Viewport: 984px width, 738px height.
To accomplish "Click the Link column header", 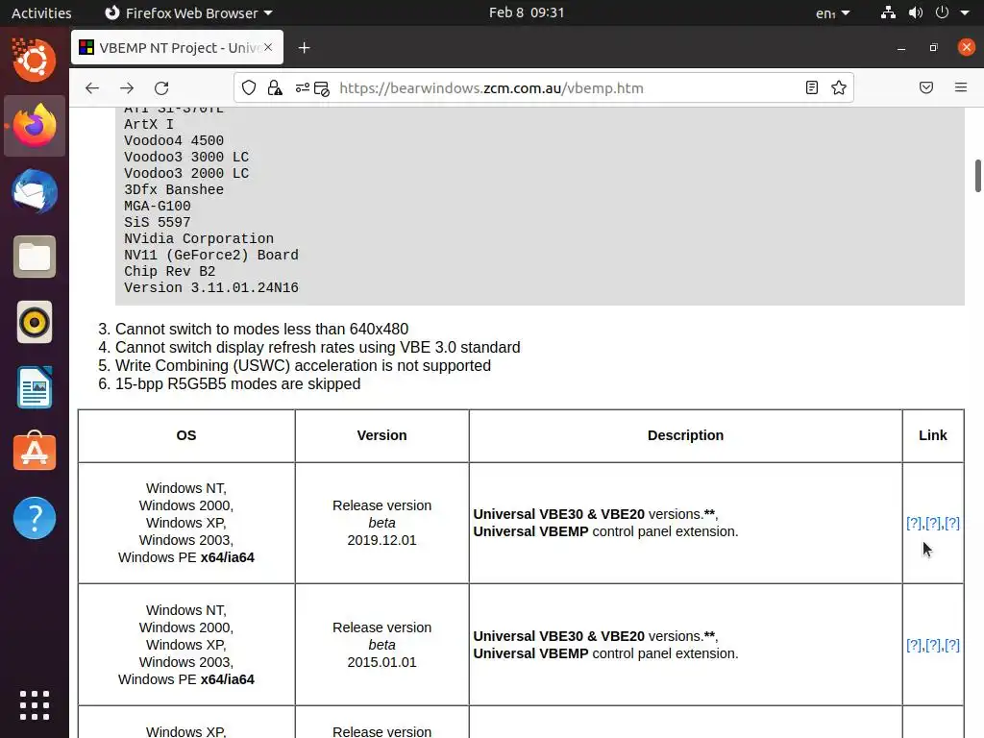I will click(x=933, y=435).
